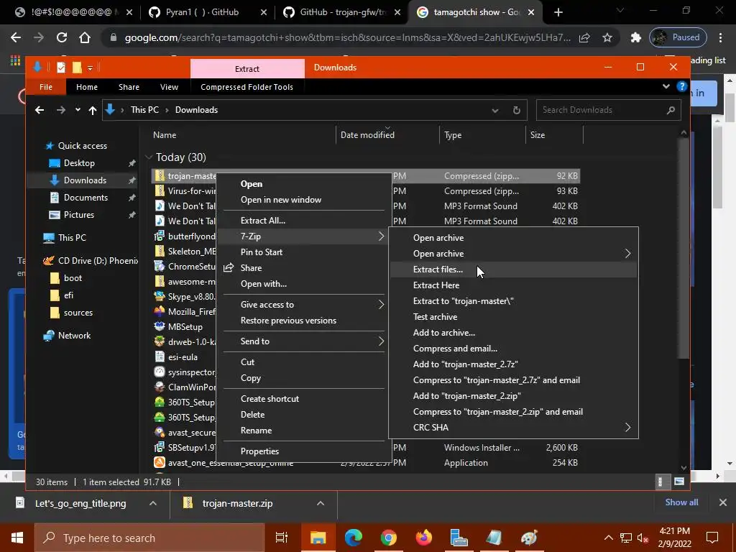This screenshot has height=552, width=736.
Task: Click the Search Downloads field
Action: (x=608, y=110)
